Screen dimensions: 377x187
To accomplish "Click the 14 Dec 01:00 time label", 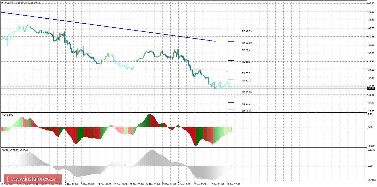I will coord(104,184).
